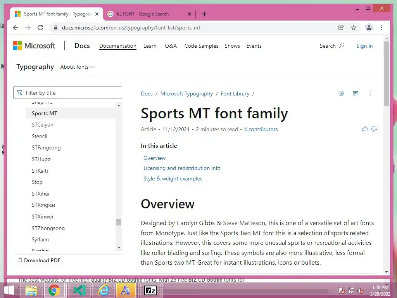Click the Sign in link
The image size is (397, 298).
tap(364, 46)
